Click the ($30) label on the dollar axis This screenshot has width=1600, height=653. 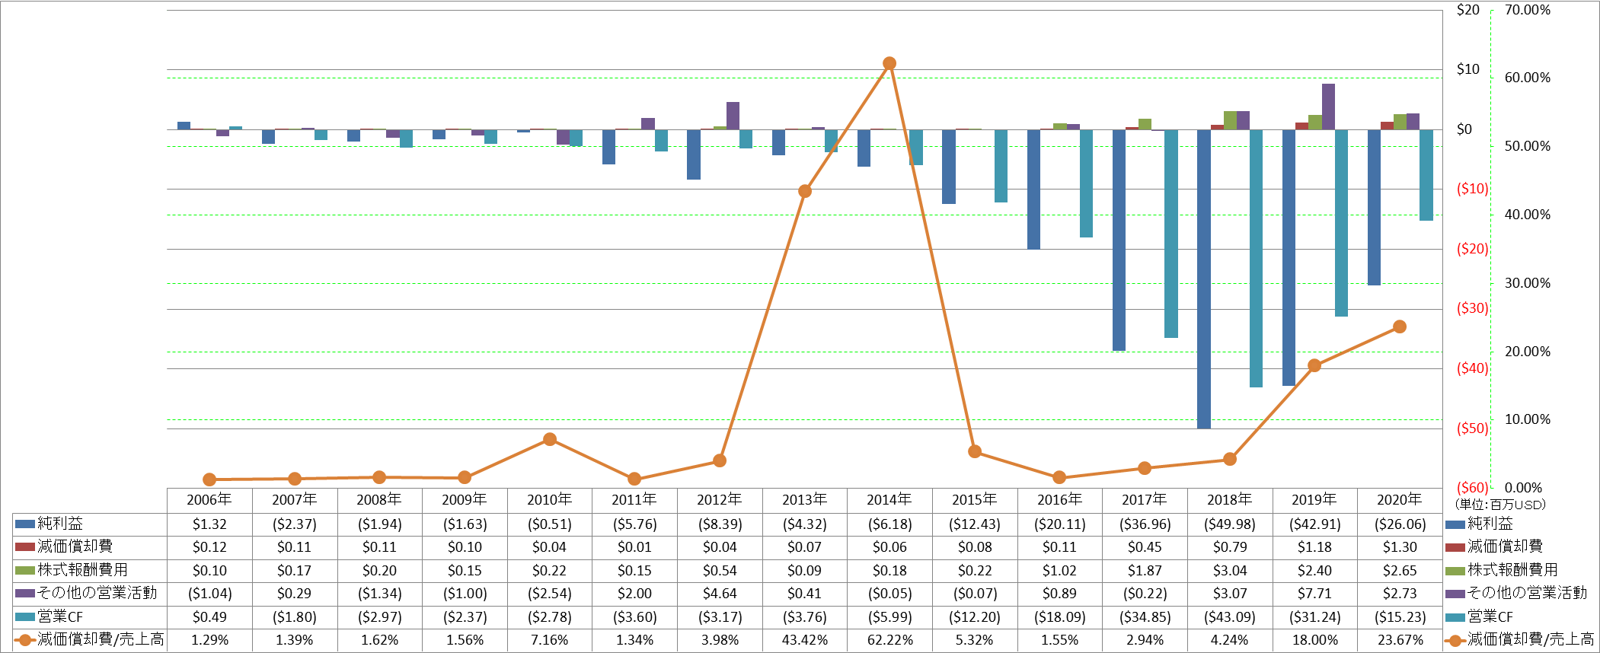coord(1472,308)
